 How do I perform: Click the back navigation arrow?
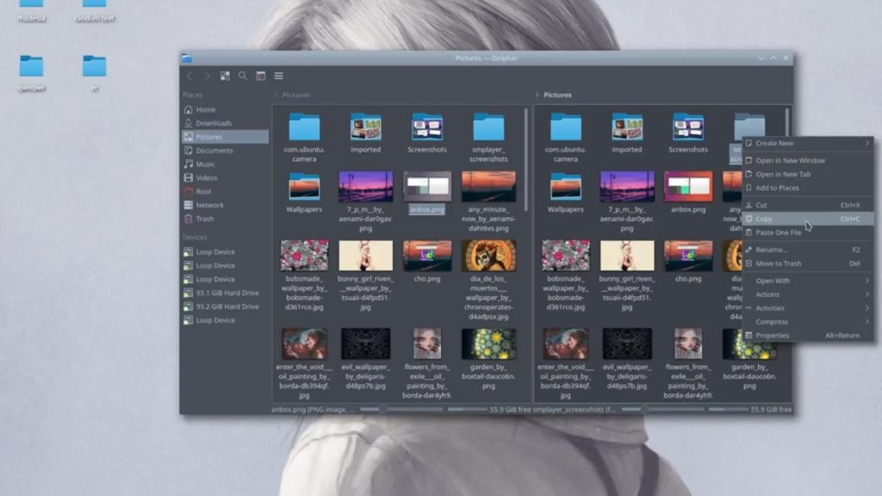tap(189, 76)
